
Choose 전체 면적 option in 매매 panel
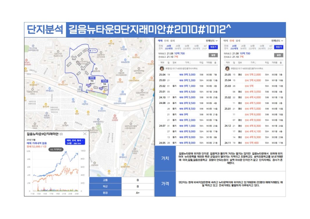pyautogui.click(x=161, y=47)
